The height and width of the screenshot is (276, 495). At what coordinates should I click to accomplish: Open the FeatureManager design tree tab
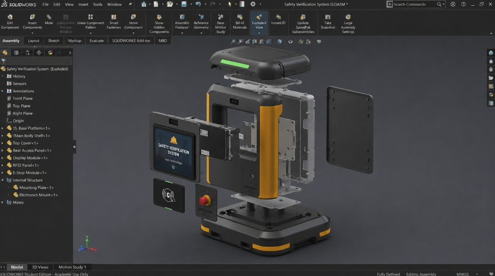(5, 53)
